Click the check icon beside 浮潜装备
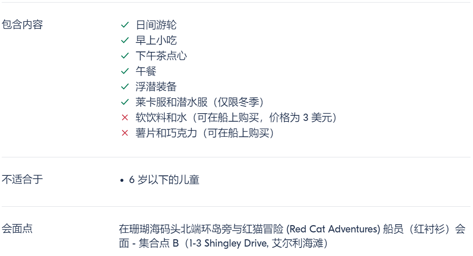 (125, 87)
